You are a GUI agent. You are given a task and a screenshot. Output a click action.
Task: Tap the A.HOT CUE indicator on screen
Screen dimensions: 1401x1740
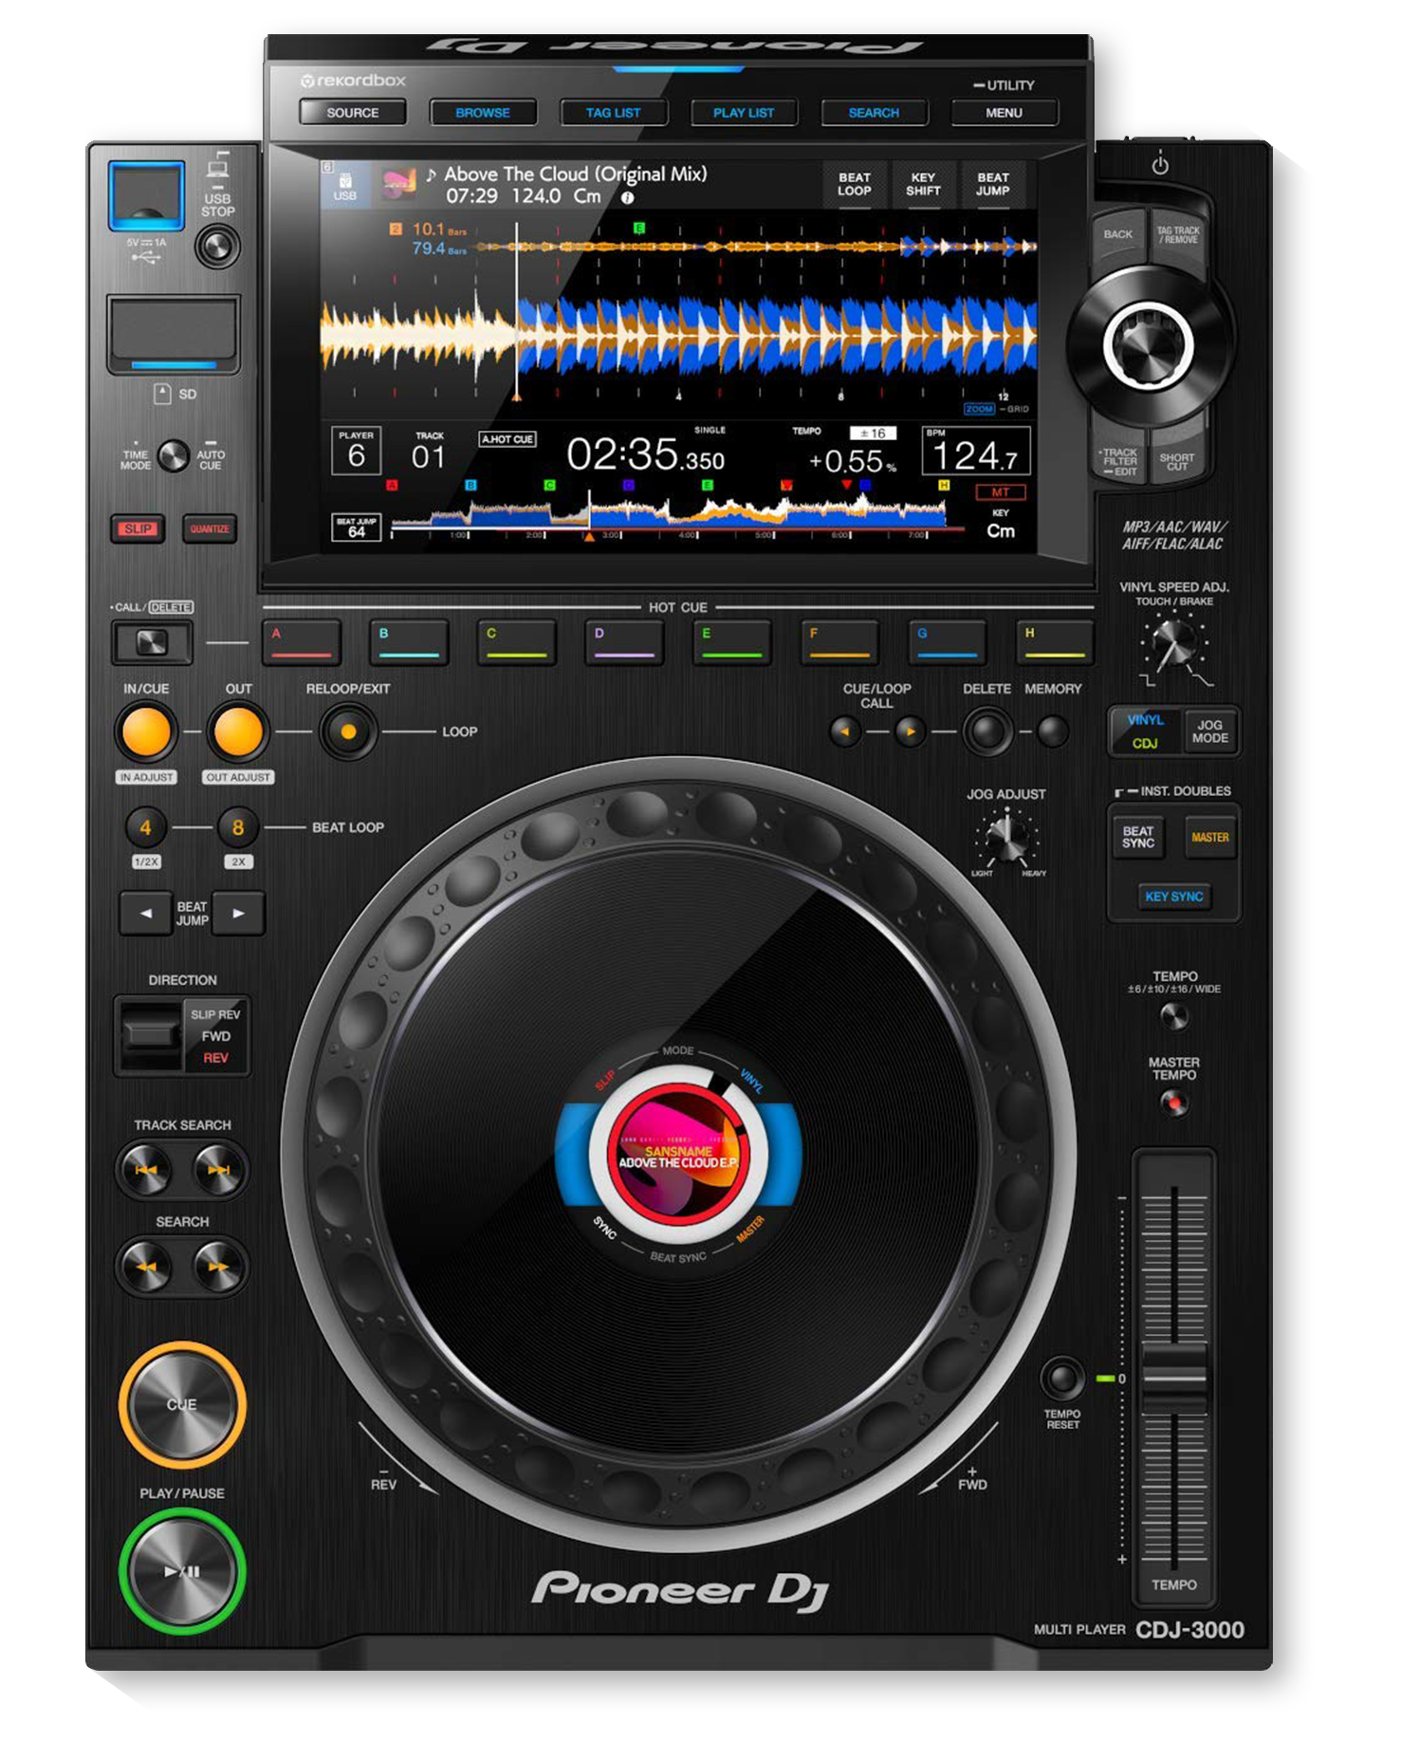pos(507,439)
